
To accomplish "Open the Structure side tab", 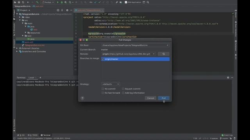I will pos(14,30).
